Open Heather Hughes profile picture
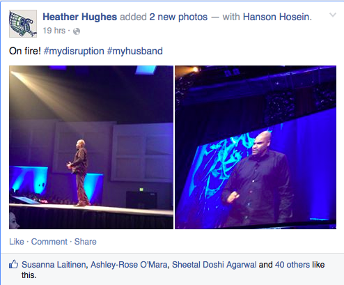This screenshot has width=344, height=285. pyautogui.click(x=23, y=24)
